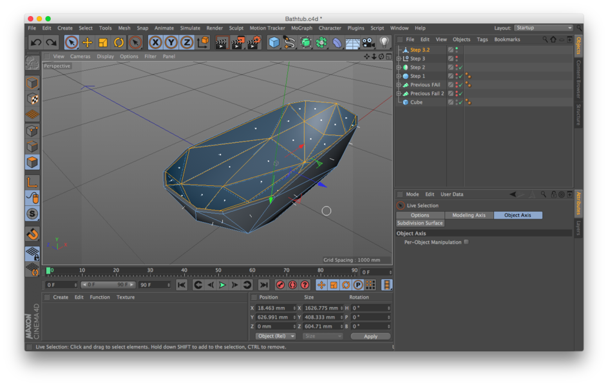
Task: Render the view with clapperboard icon
Action: click(222, 42)
